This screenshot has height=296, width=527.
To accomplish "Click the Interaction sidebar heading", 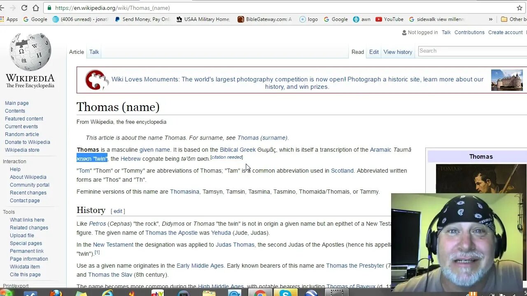I will point(14,162).
